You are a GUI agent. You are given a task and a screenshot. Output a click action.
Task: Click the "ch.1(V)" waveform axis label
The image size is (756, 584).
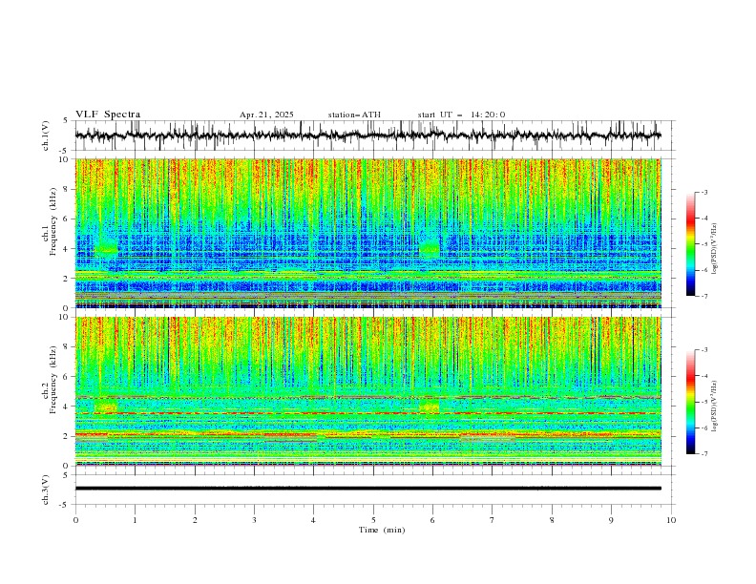coord(46,136)
